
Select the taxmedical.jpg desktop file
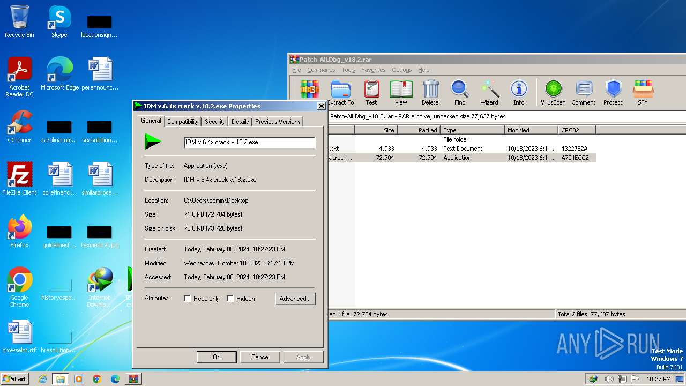[100, 236]
